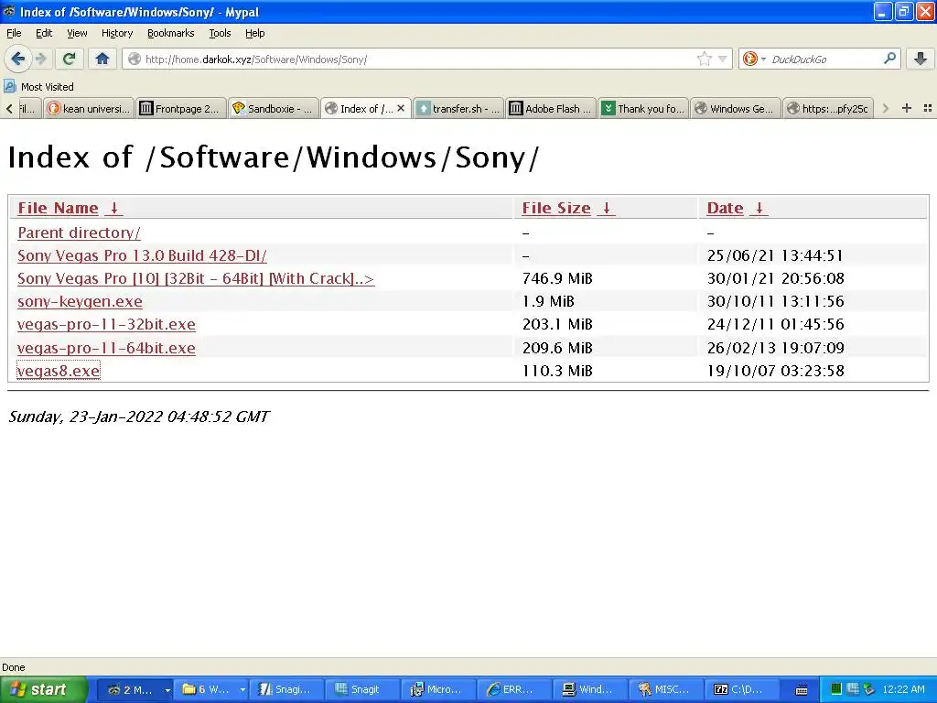Open the Bookmarks menu
The width and height of the screenshot is (937, 703).
point(170,33)
